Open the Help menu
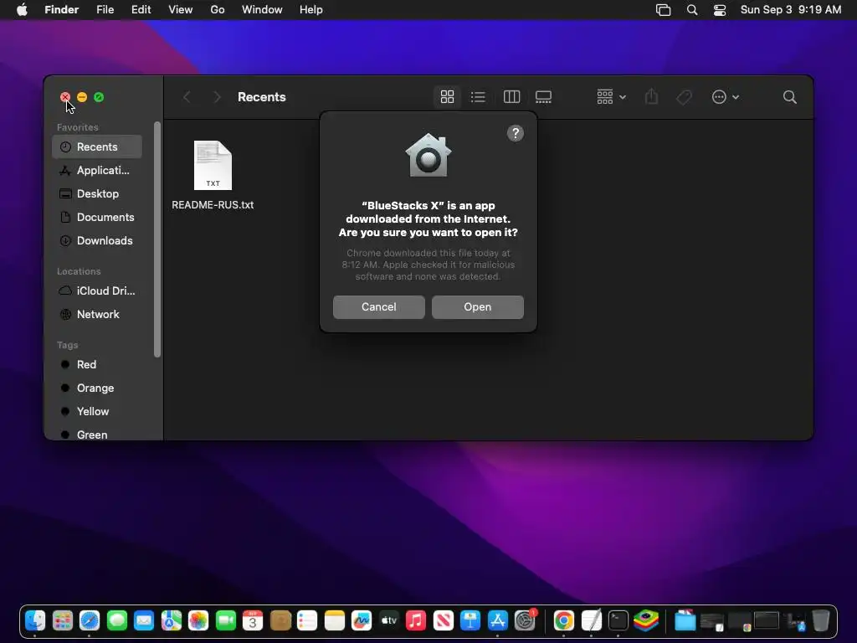Viewport: 857px width, 643px height. click(x=311, y=9)
